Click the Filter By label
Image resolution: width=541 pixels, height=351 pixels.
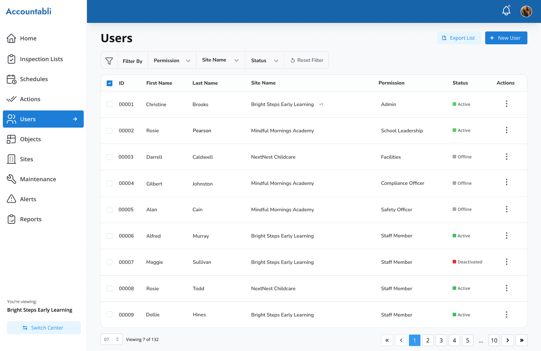coord(132,61)
